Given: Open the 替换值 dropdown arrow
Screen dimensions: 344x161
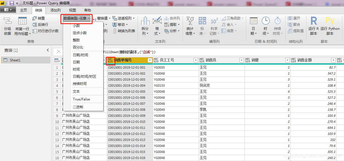Looking at the screenshot, I should tap(110, 18).
